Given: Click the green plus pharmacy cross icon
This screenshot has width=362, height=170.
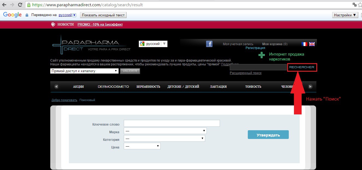Looking at the screenshot, I should 262,55.
